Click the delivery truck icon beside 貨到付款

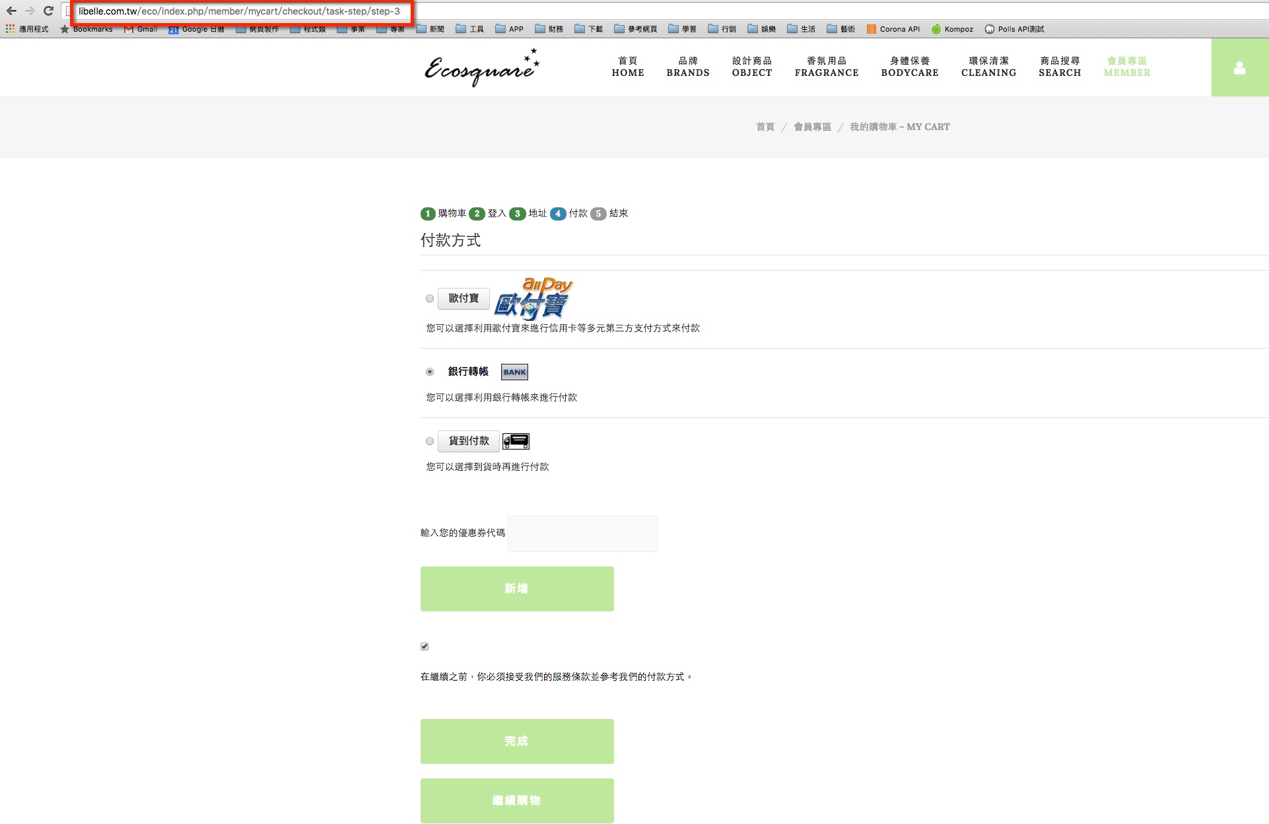point(516,441)
